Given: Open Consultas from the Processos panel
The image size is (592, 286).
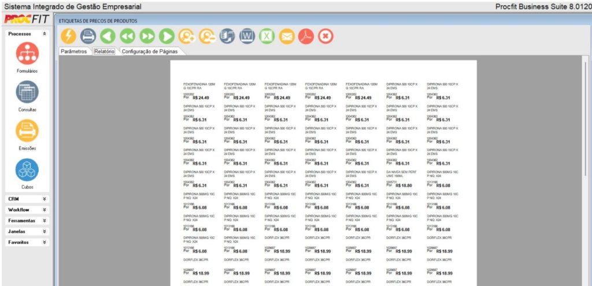Looking at the screenshot, I should (x=27, y=92).
